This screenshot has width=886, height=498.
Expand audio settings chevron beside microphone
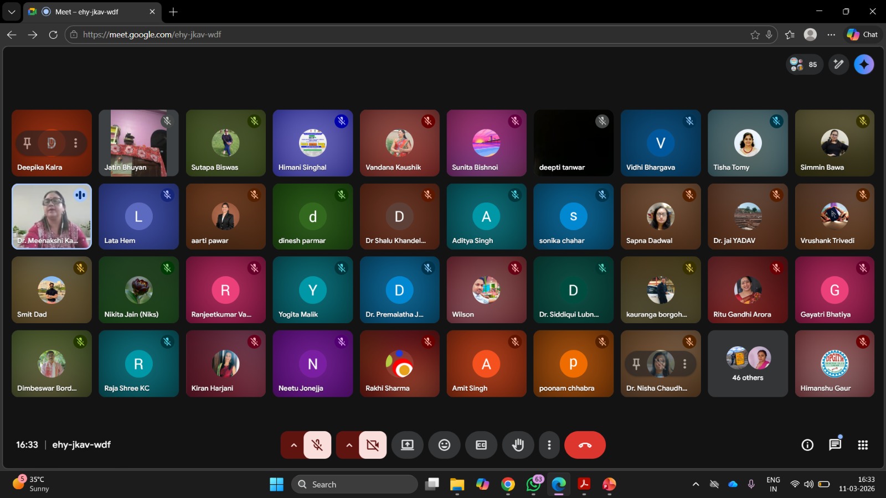pyautogui.click(x=293, y=445)
